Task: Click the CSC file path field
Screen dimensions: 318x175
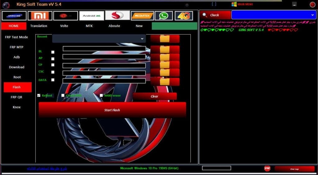Action: 104,73
